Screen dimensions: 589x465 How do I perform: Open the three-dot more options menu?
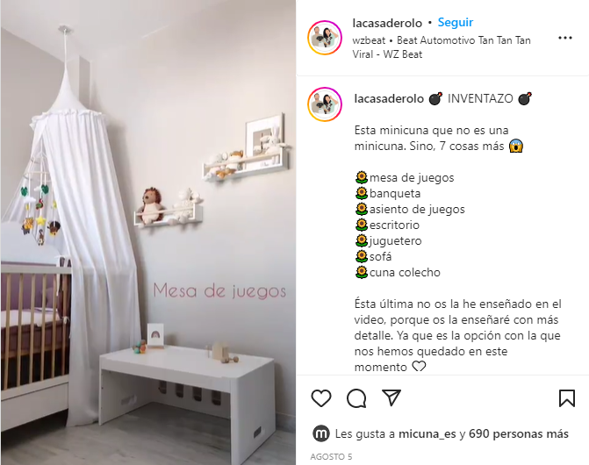pyautogui.click(x=565, y=38)
